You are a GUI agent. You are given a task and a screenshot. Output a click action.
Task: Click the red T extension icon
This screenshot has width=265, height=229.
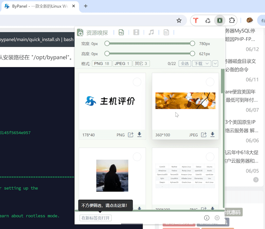click(196, 20)
